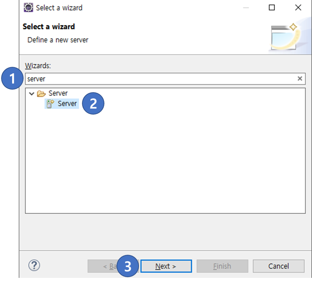Close the Select a wizard dialog

[298, 8]
